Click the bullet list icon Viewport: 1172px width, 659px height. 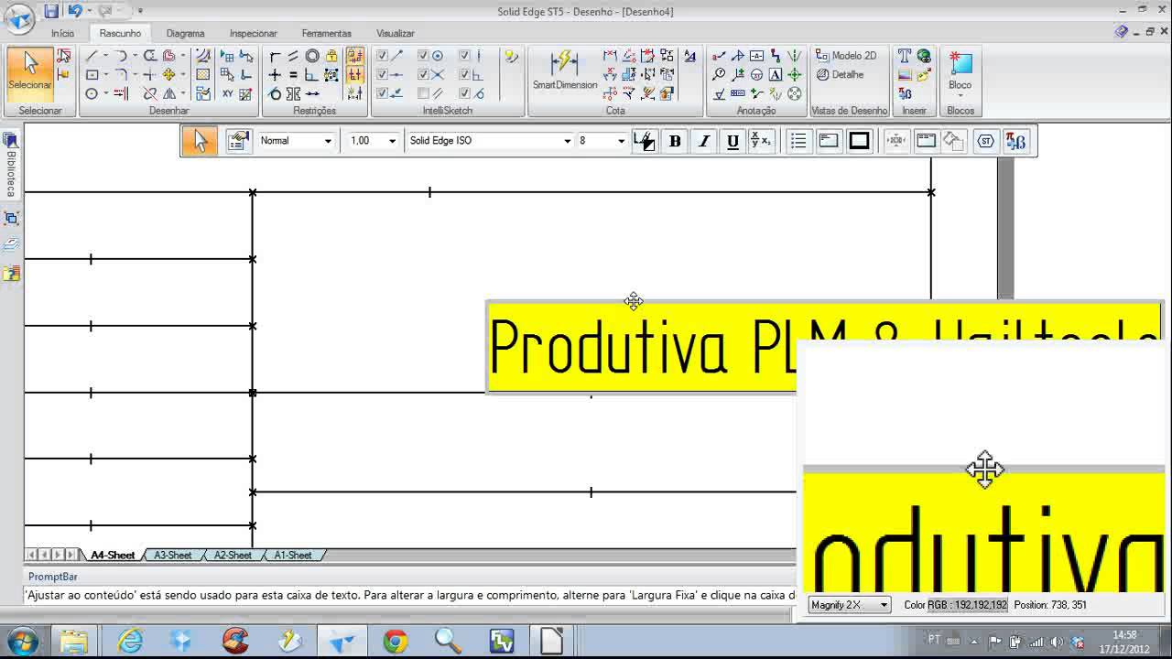coord(799,141)
